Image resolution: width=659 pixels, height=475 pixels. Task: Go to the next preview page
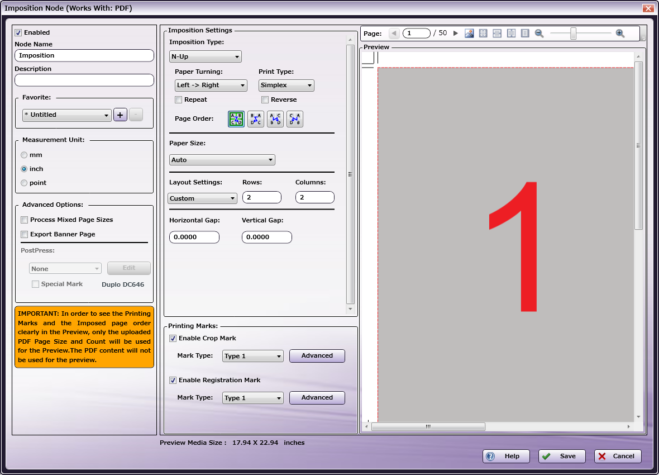click(456, 33)
